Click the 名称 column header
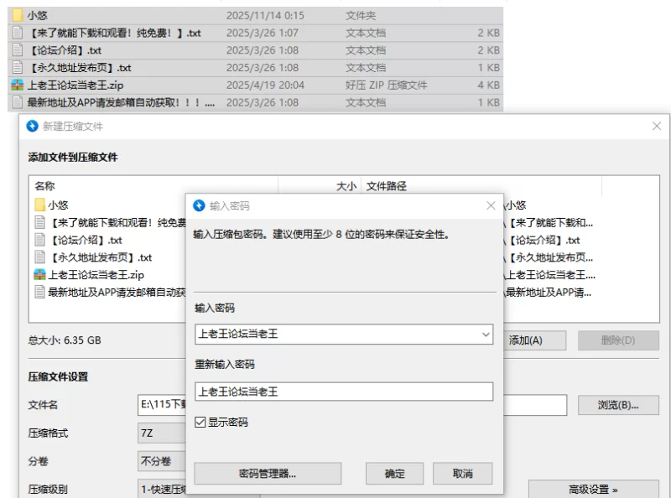671x498 pixels. point(44,186)
